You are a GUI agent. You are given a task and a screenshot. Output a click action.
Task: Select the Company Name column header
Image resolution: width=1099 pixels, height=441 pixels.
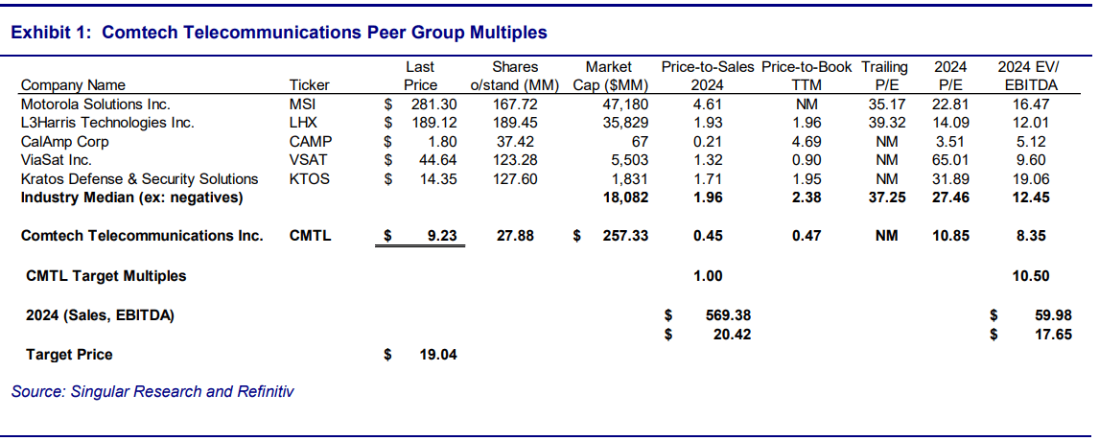tap(73, 85)
